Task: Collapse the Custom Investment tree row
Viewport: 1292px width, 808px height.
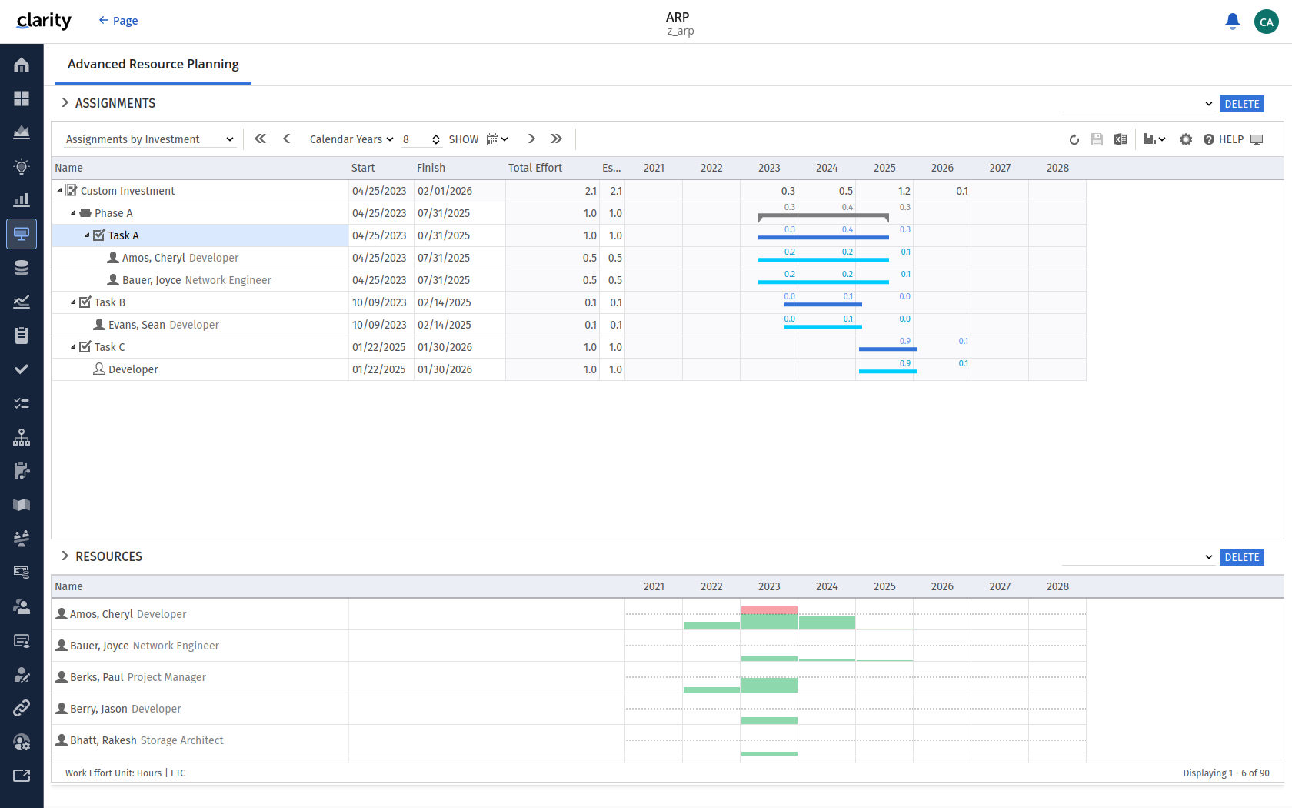Action: tap(59, 191)
